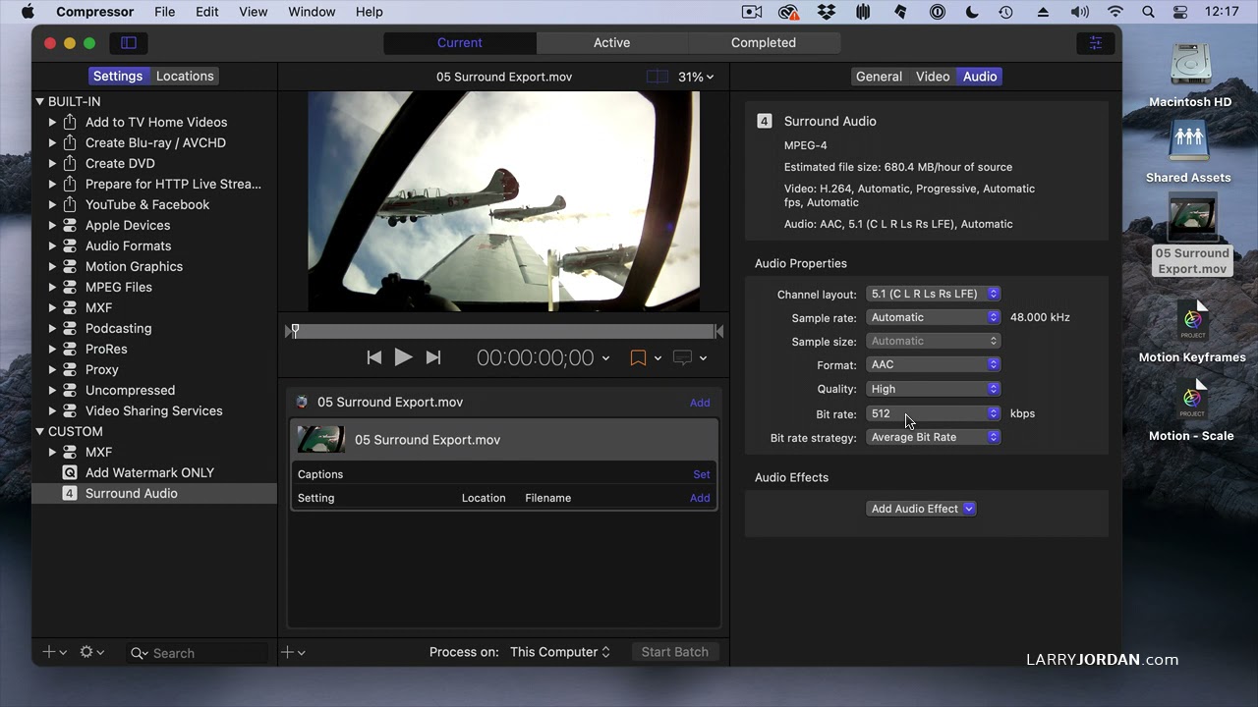Open the Sample rate dropdown
Screen dimensions: 1258x707
tap(933, 317)
